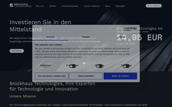Enable the Statistics cookies toggle
The height and width of the screenshot is (107, 172).
99,66
